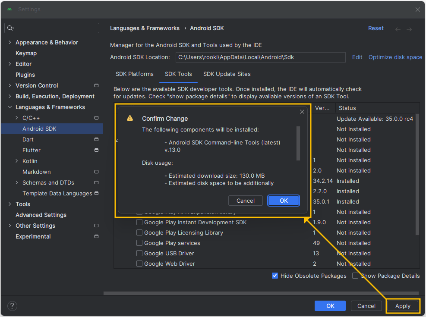Expand the Editor section
The width and height of the screenshot is (426, 317).
(x=10, y=64)
